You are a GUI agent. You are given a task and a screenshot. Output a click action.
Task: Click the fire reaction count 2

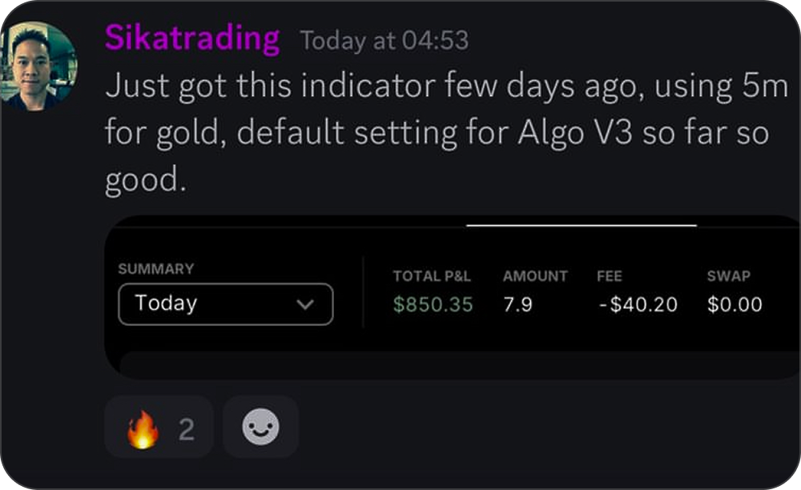click(x=187, y=429)
